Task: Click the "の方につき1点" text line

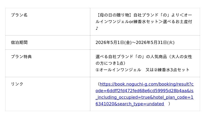Action: (x=111, y=63)
